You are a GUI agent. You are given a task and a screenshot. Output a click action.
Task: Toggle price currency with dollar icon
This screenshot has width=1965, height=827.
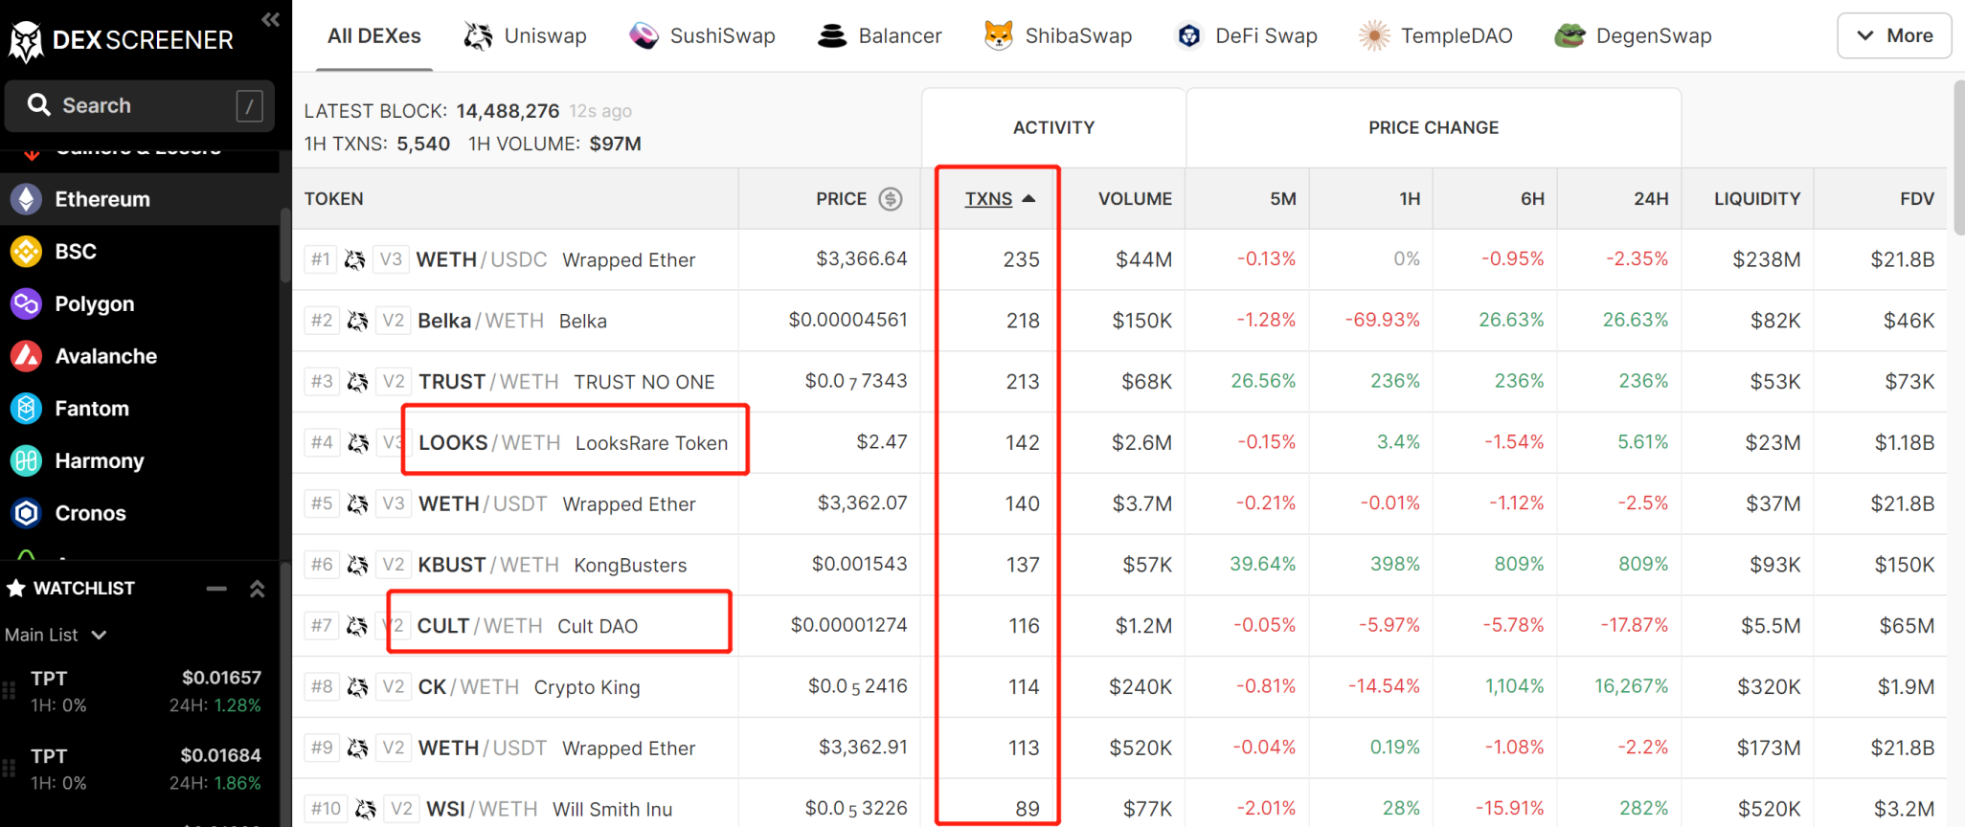coord(891,199)
